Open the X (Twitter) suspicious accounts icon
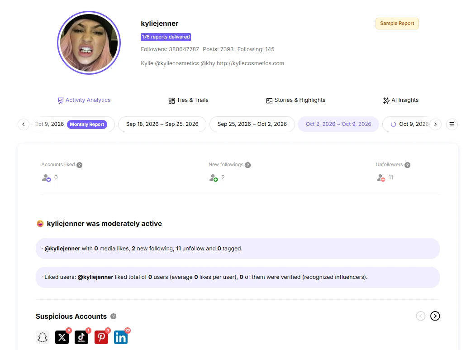This screenshot has width=466, height=350. (62, 337)
